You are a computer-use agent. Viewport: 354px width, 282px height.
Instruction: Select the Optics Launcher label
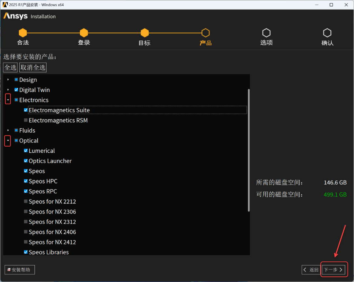click(x=50, y=161)
